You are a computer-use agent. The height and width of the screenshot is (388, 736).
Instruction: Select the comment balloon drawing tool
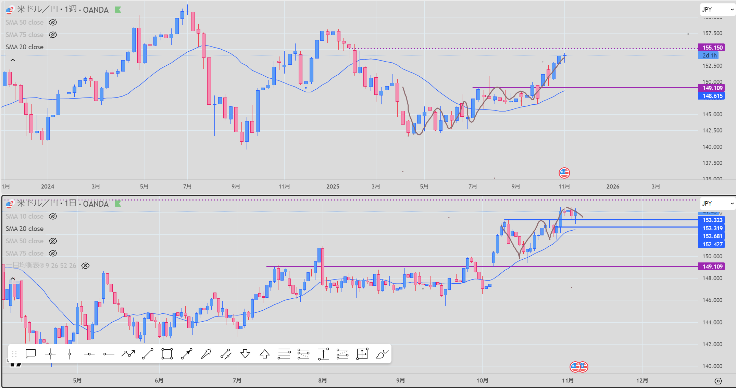pyautogui.click(x=30, y=354)
